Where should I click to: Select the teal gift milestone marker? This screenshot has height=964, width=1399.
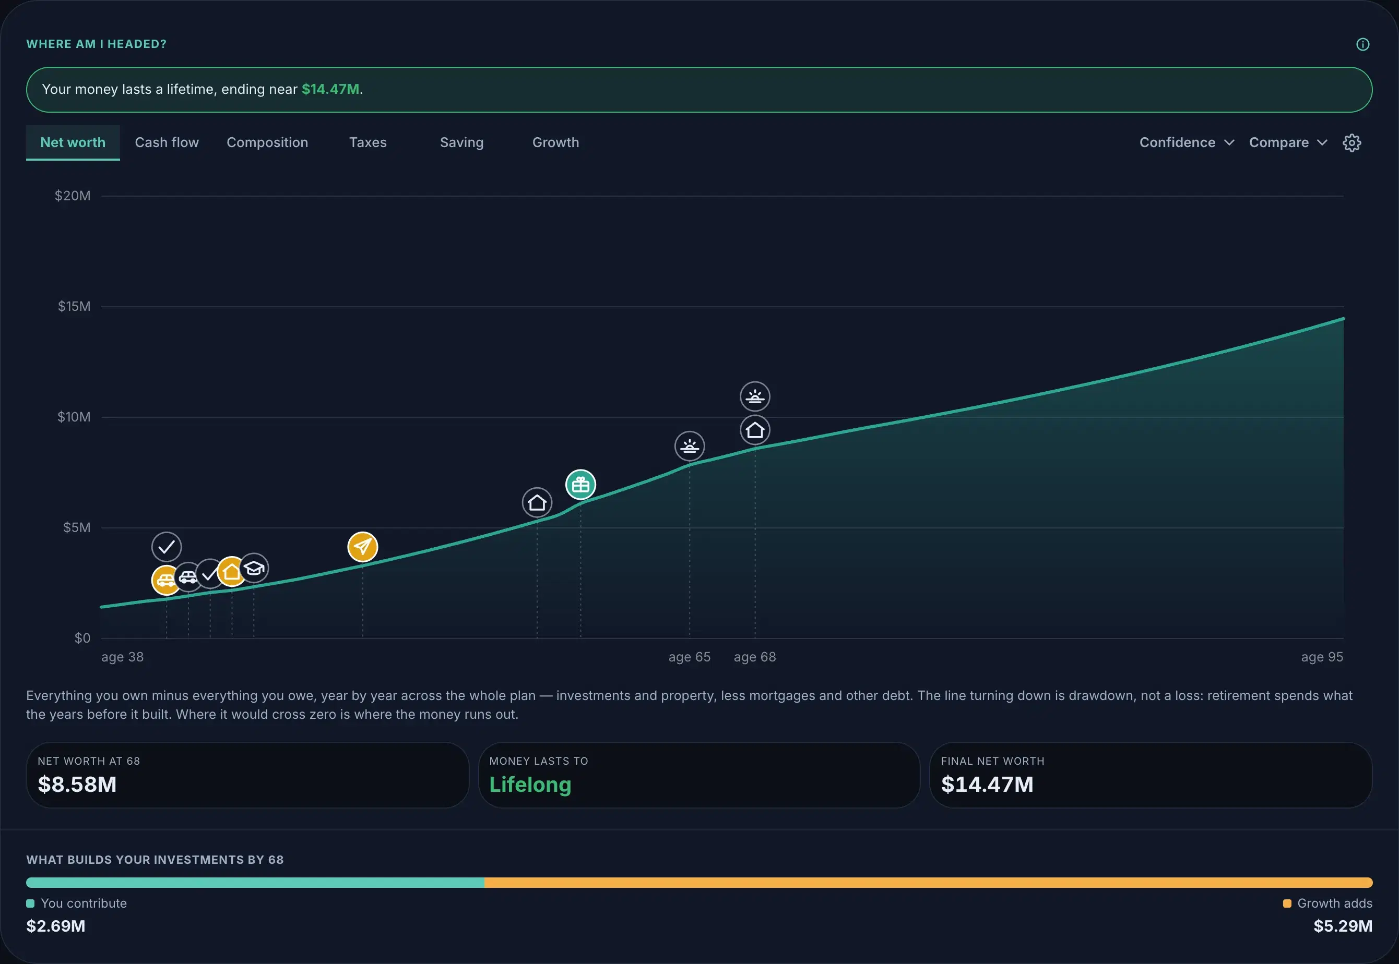(x=581, y=485)
